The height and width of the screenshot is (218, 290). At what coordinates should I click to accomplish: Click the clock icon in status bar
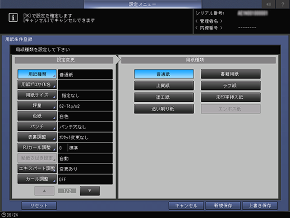3,215
